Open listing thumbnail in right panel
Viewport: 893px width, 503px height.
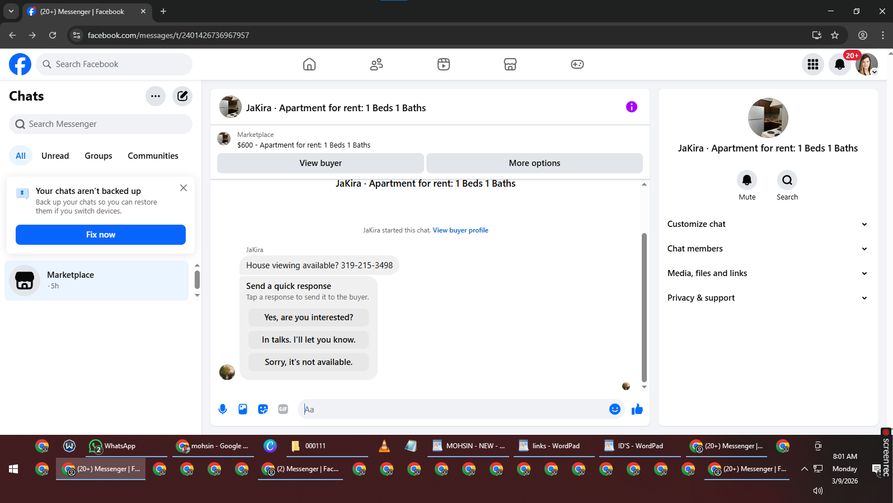point(768,118)
